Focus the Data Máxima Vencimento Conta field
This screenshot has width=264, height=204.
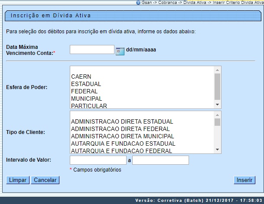coord(92,50)
